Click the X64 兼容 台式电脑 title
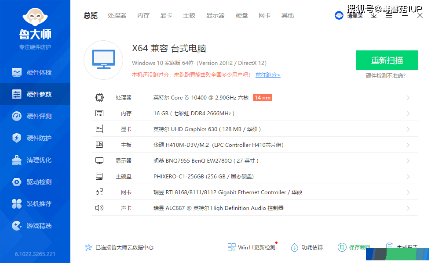Image resolution: width=431 pixels, height=263 pixels. coord(169,49)
